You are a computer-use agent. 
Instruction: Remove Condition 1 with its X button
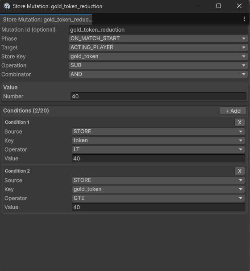click(239, 123)
